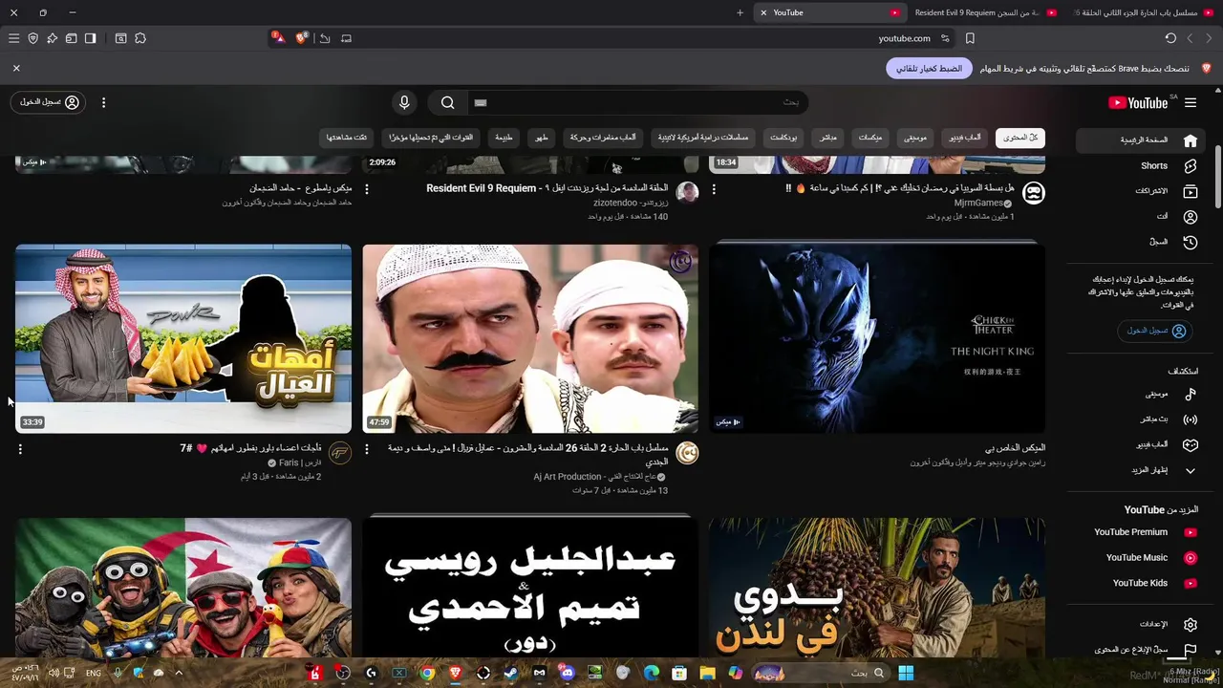Select the ألعاب مغامرات وحركة chip
This screenshot has width=1223, height=688.
tap(603, 138)
